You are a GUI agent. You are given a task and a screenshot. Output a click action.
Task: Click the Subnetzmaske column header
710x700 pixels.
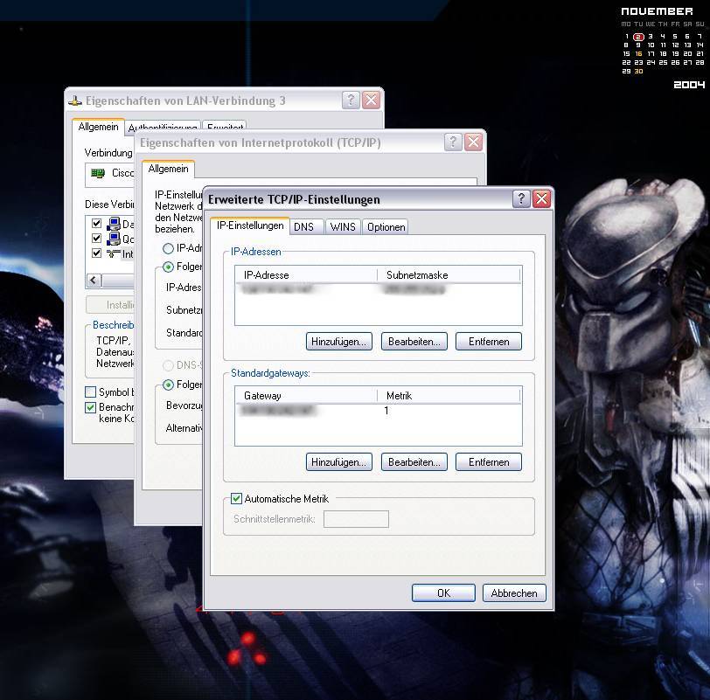449,275
